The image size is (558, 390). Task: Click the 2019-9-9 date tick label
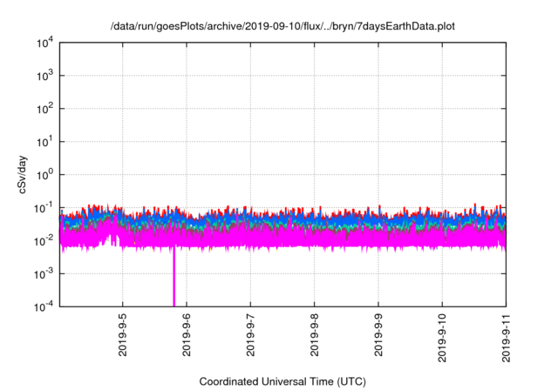coord(378,334)
